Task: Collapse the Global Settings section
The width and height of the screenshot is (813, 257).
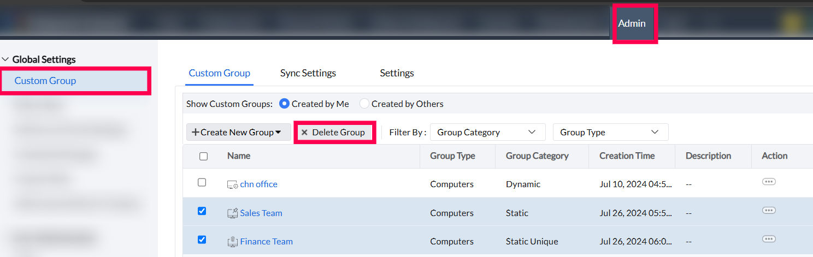Action: pos(5,59)
